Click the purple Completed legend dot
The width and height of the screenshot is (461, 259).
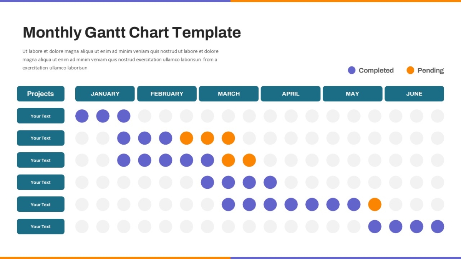(352, 70)
